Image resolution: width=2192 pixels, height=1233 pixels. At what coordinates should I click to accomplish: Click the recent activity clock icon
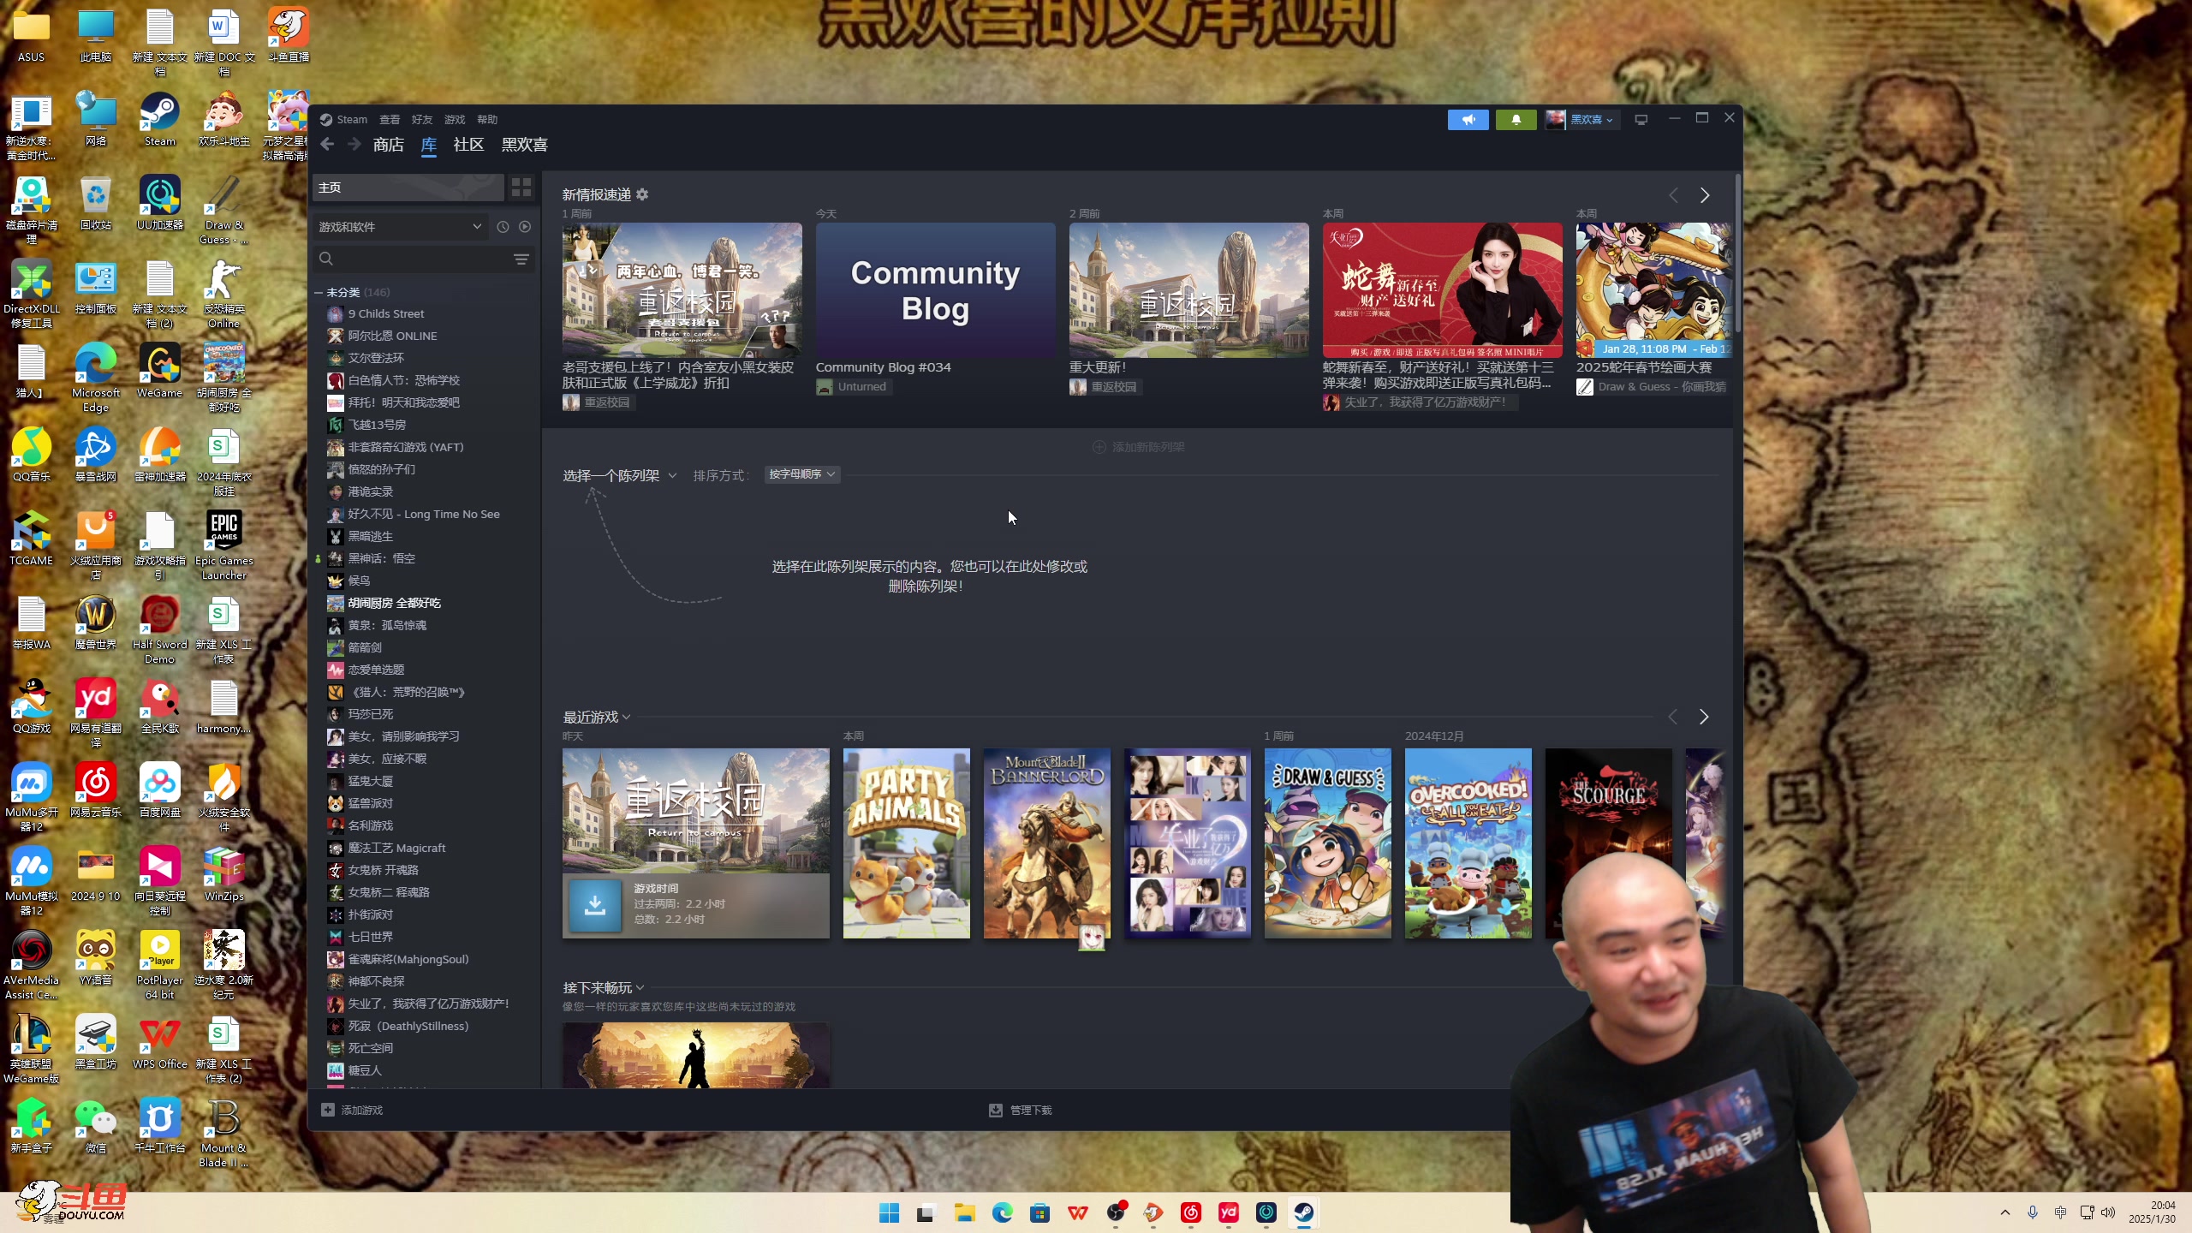503,227
